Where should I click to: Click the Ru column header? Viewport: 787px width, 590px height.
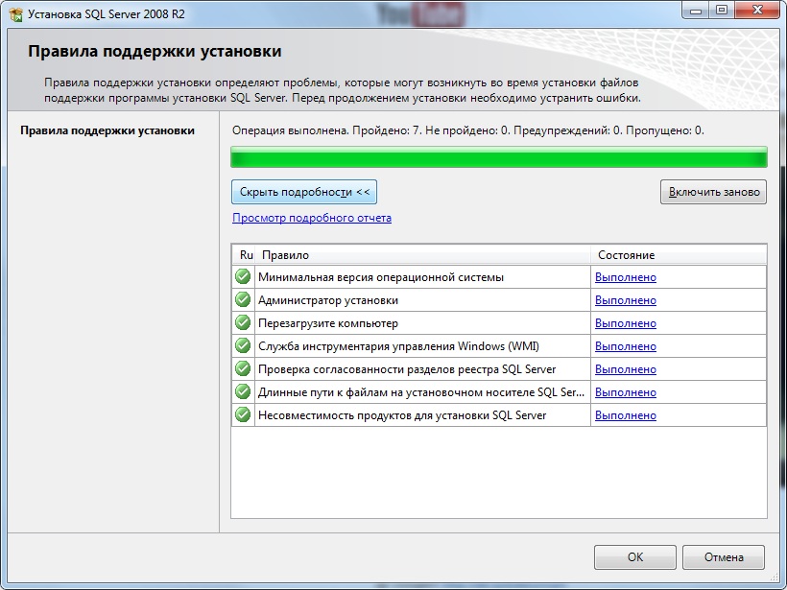click(x=244, y=255)
